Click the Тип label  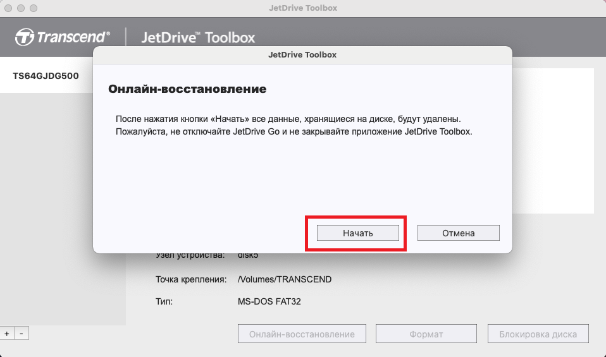pyautogui.click(x=164, y=301)
